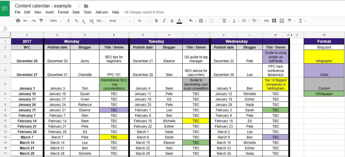Open the Arial font dropdown

pyautogui.click(x=120, y=21)
